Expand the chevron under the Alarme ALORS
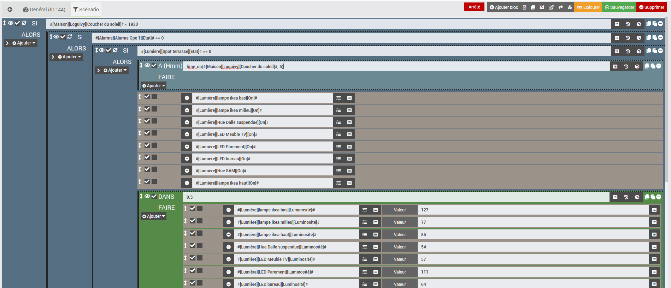The image size is (671, 288). click(x=53, y=57)
